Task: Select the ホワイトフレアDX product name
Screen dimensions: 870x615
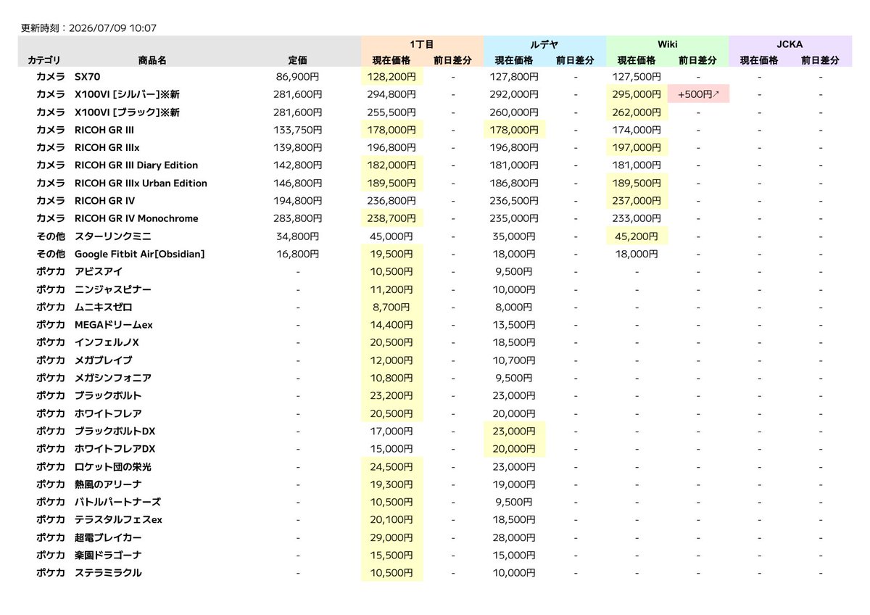Action: (115, 449)
